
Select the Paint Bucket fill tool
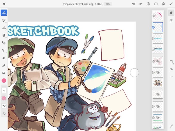tap(4, 58)
